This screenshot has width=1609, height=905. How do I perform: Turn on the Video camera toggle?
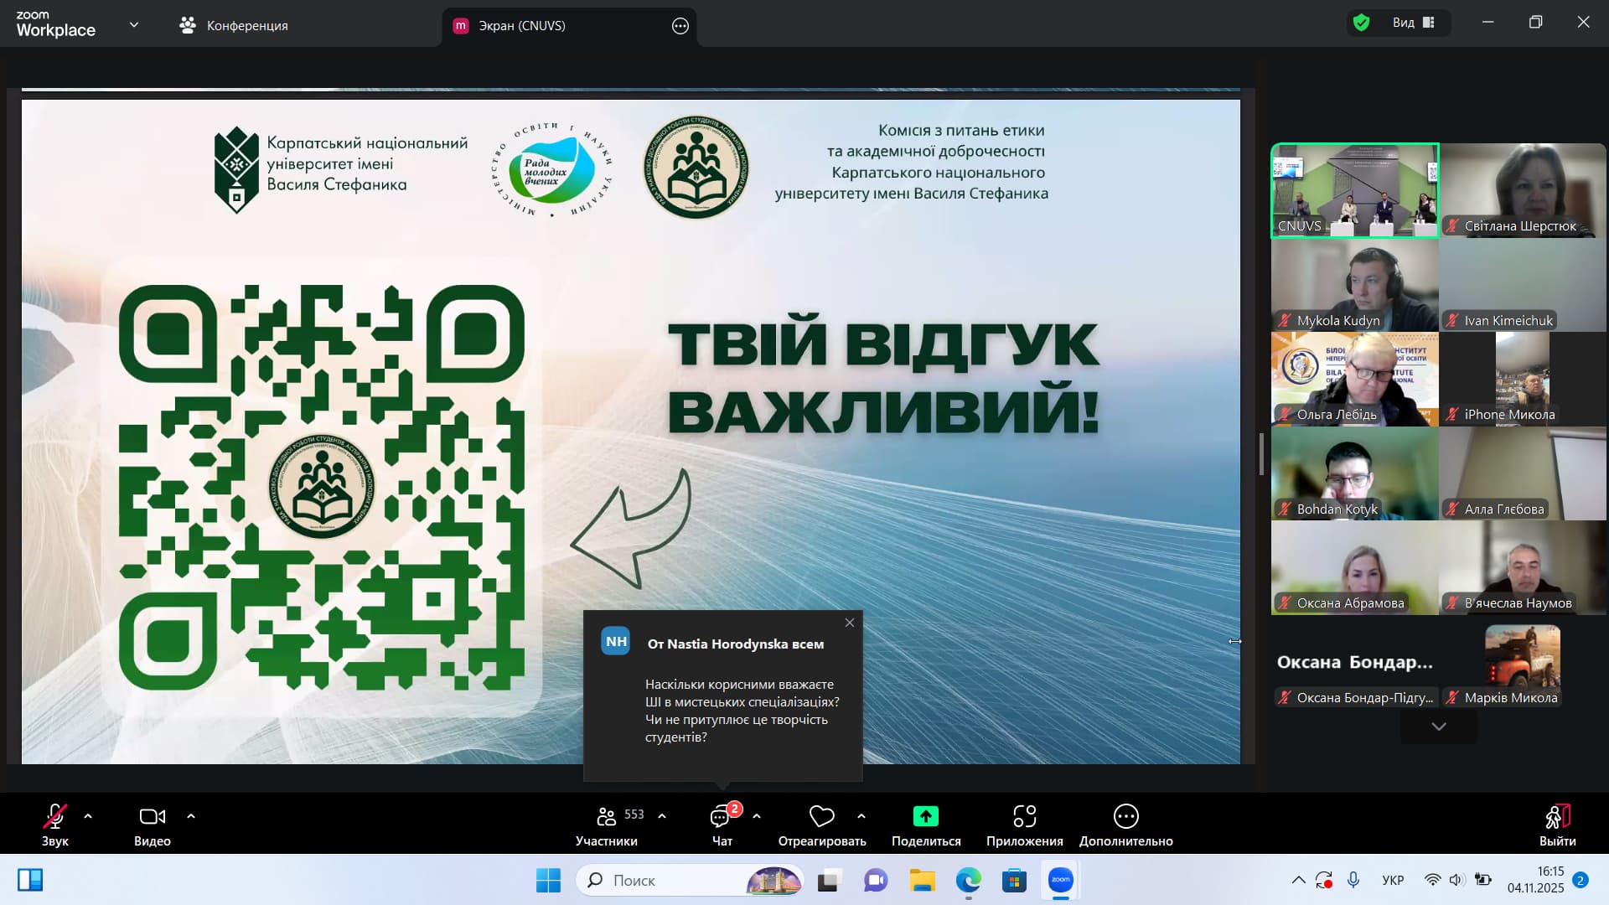pos(152,816)
